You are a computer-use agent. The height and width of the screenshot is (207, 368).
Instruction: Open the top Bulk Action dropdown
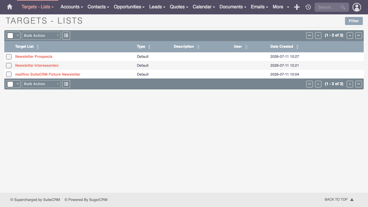point(41,36)
